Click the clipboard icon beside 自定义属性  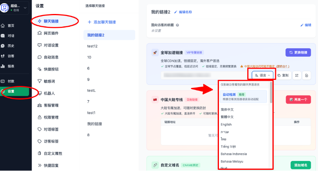(40, 153)
